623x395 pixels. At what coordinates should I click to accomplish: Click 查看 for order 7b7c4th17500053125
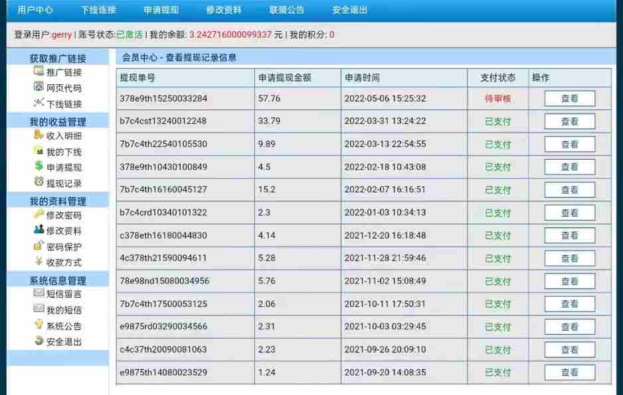coord(570,304)
